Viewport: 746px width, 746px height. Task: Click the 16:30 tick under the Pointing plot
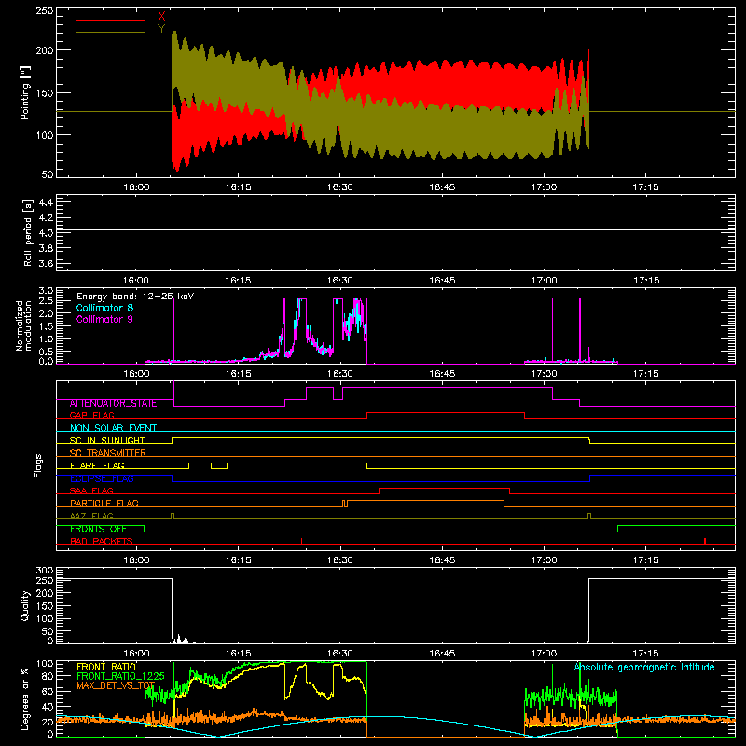click(340, 187)
